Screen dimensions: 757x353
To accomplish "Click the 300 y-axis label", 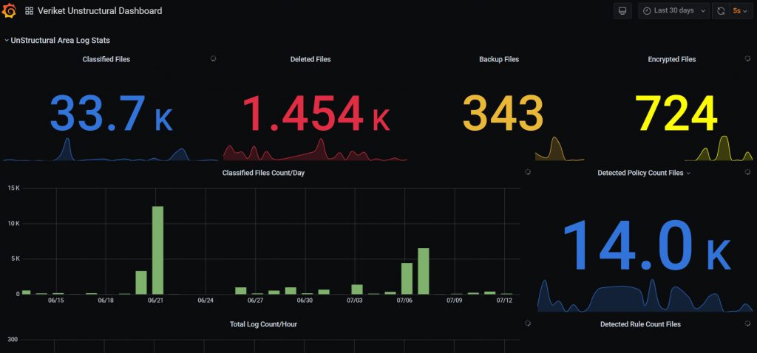I will coord(13,340).
